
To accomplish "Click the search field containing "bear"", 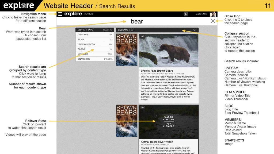I will coord(137,21).
